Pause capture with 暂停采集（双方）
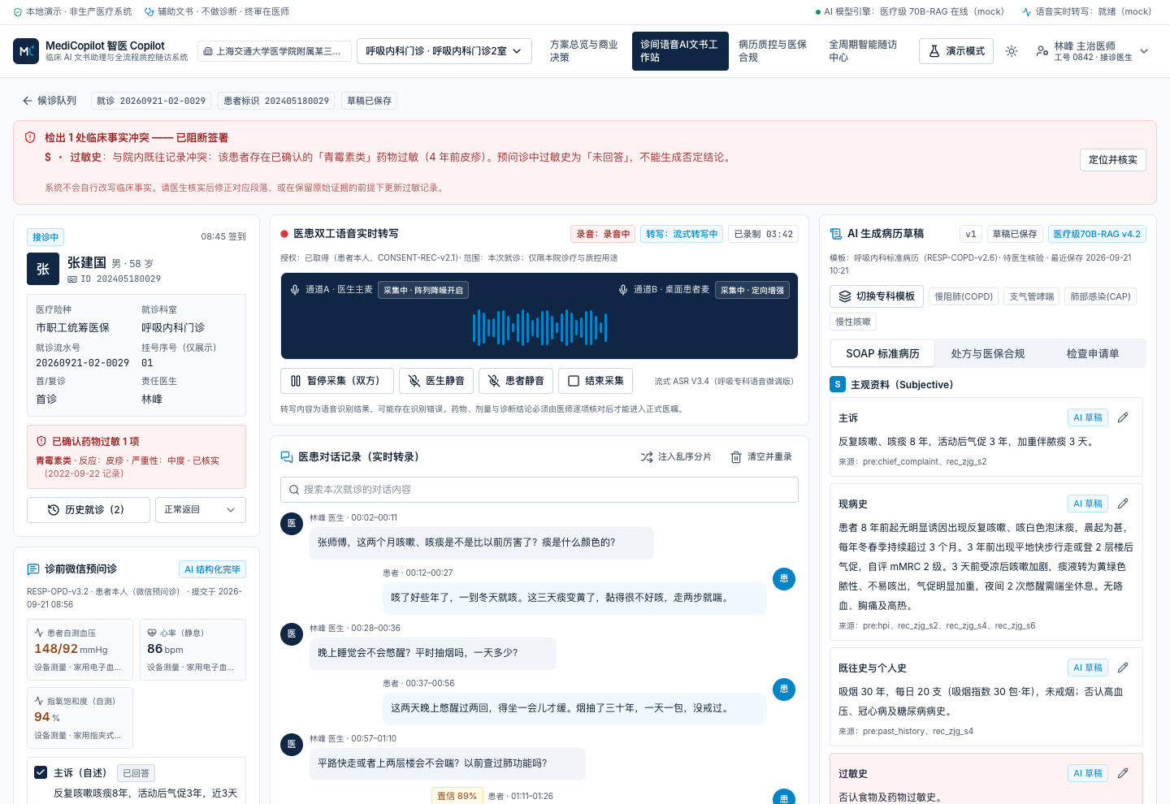1170x804 pixels. 337,381
